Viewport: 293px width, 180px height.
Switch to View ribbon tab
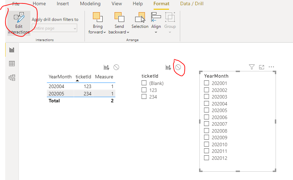pyautogui.click(x=117, y=4)
